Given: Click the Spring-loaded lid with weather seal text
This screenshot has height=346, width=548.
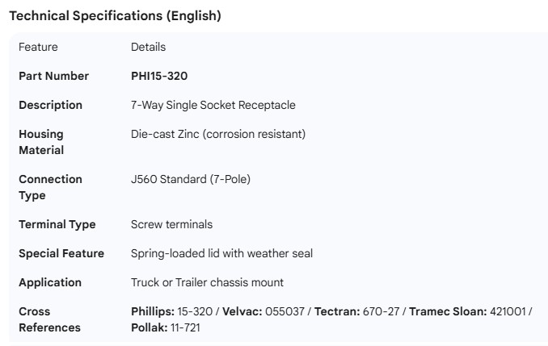Looking at the screenshot, I should 221,253.
